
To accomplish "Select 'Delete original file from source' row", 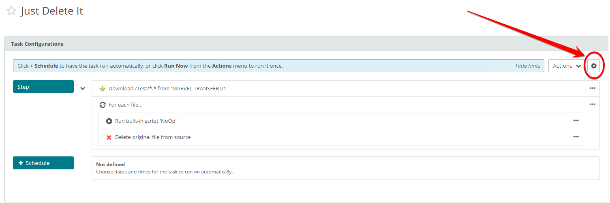I will point(340,137).
